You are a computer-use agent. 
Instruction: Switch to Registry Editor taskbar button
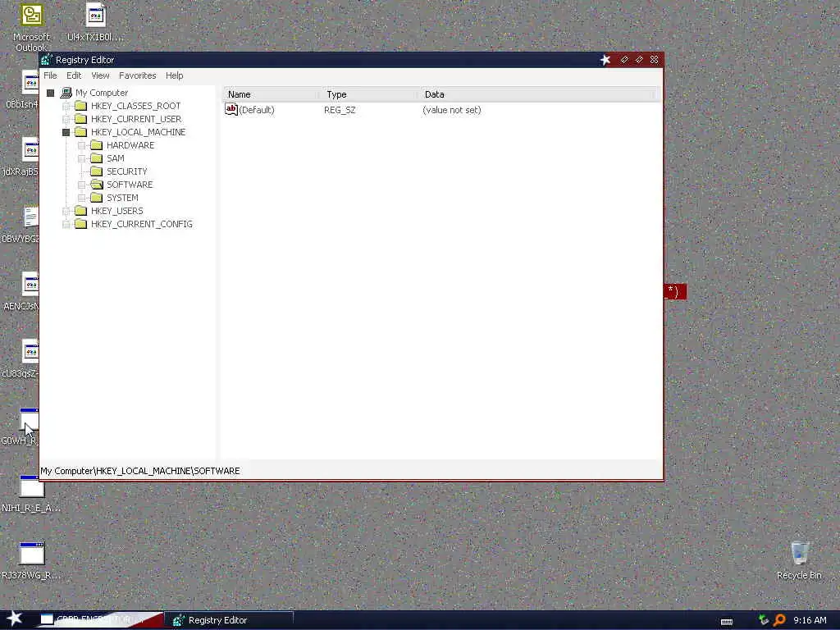[x=230, y=620]
